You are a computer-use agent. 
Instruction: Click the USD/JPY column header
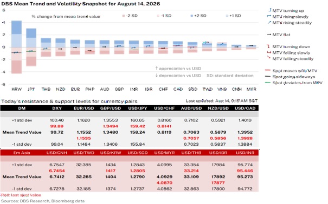(137, 108)
